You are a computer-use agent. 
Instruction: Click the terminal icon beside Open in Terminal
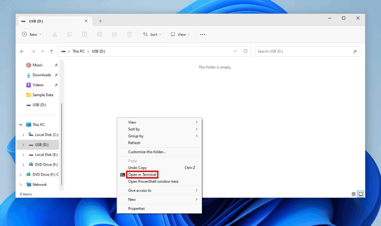tap(123, 174)
